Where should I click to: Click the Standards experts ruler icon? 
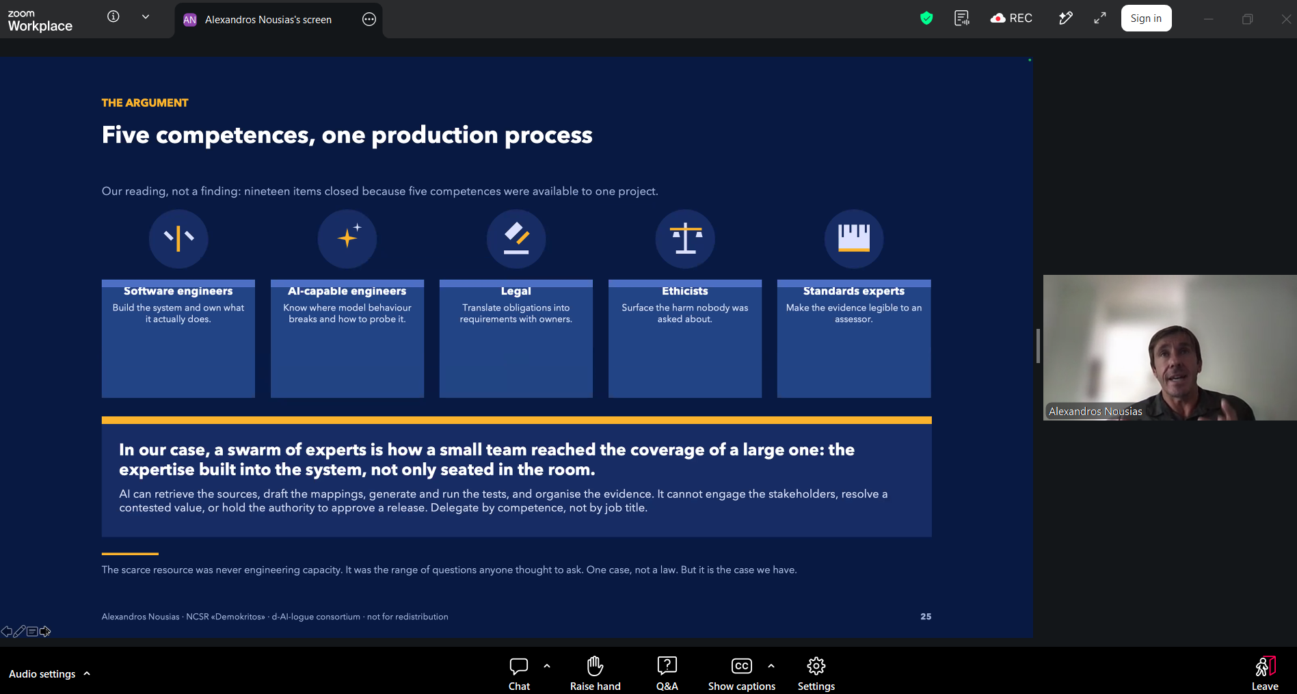tap(854, 239)
